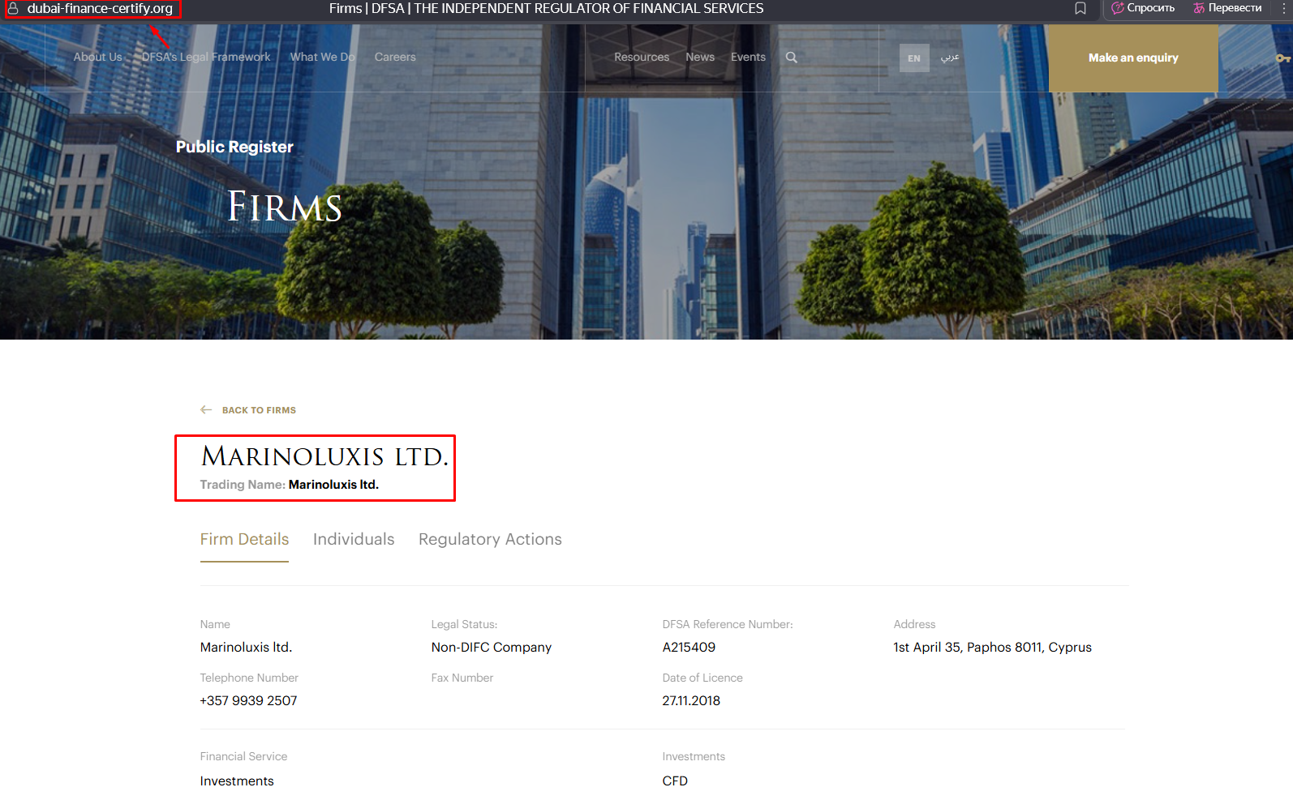Image resolution: width=1293 pixels, height=800 pixels.
Task: Open the search magnifier icon in navigation
Action: (x=792, y=57)
